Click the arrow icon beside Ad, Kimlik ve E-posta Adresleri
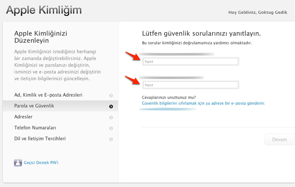Image resolution: width=295 pixels, height=187 pixels. (111, 96)
